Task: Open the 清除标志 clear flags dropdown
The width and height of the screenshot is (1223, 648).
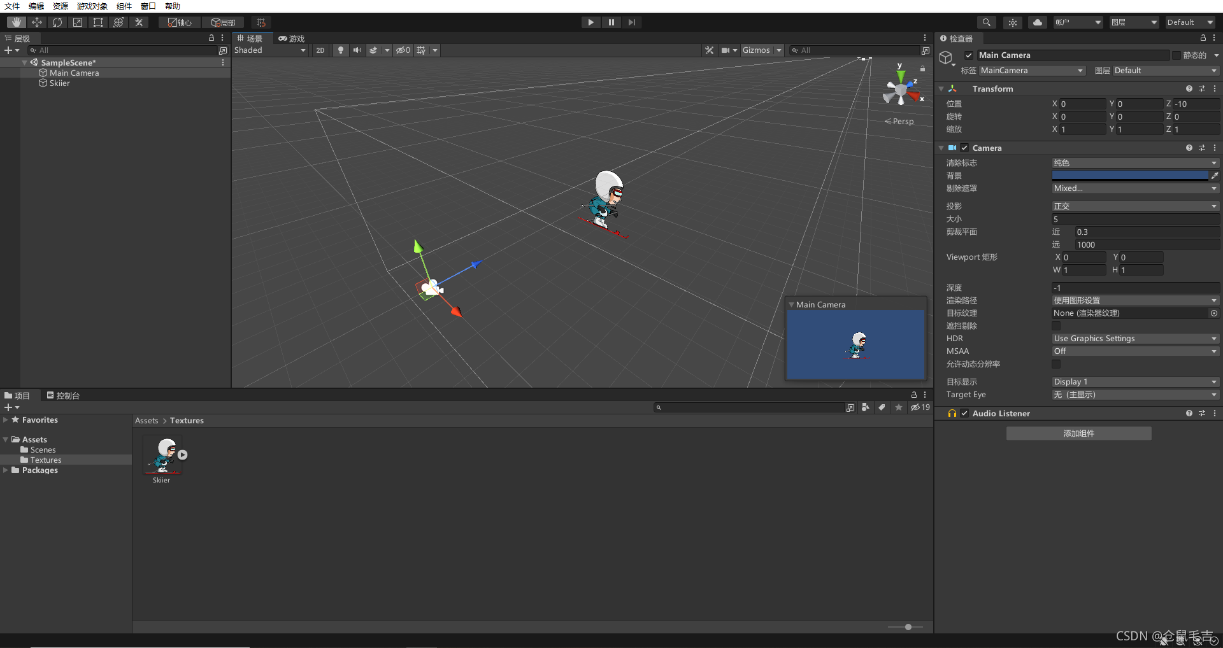Action: pos(1135,163)
